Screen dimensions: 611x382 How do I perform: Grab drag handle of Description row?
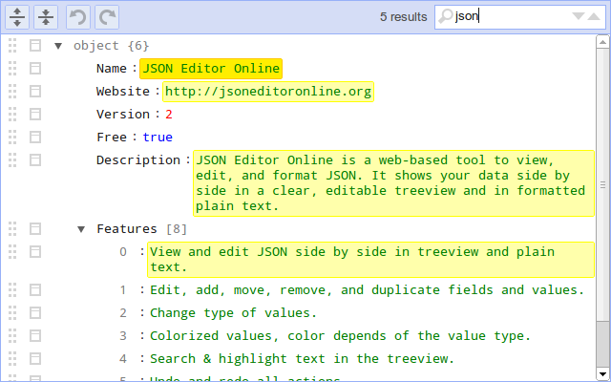click(12, 160)
